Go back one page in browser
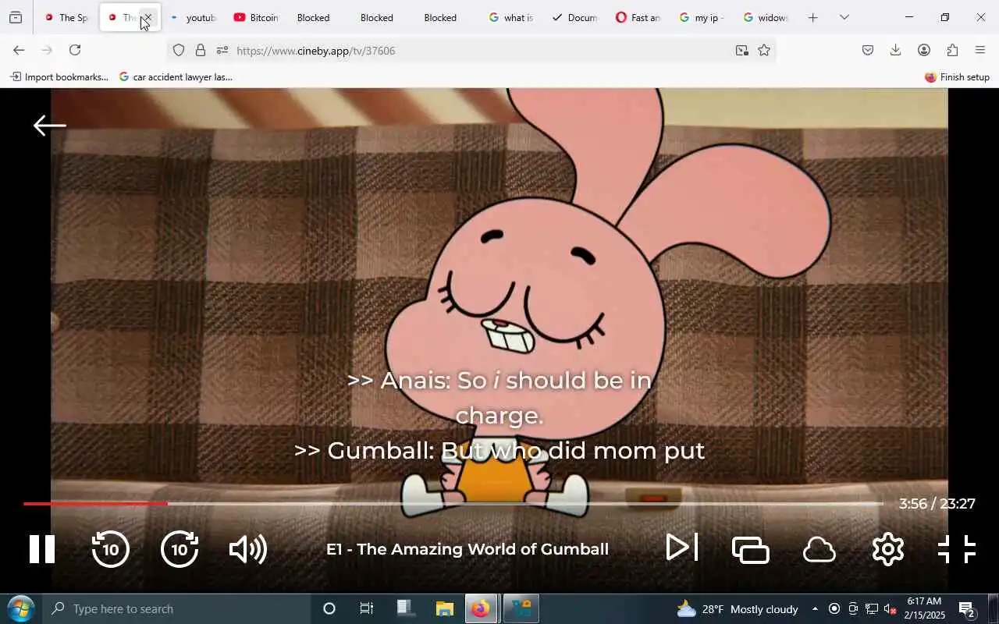This screenshot has height=624, width=999. pyautogui.click(x=19, y=50)
